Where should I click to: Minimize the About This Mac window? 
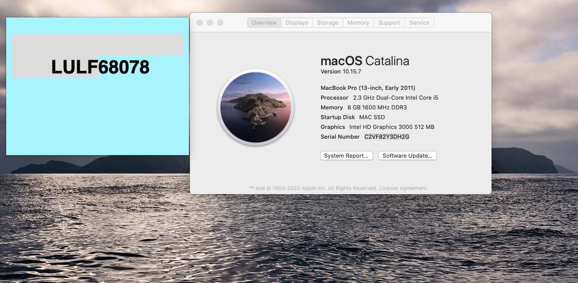[x=210, y=23]
